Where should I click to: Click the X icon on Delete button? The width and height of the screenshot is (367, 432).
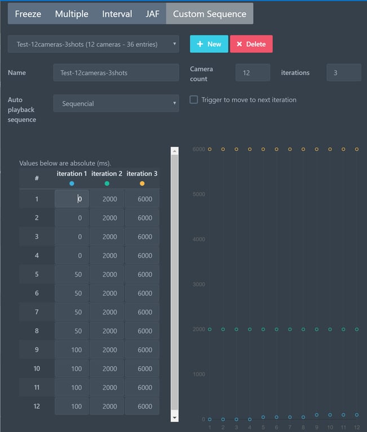[x=240, y=44]
